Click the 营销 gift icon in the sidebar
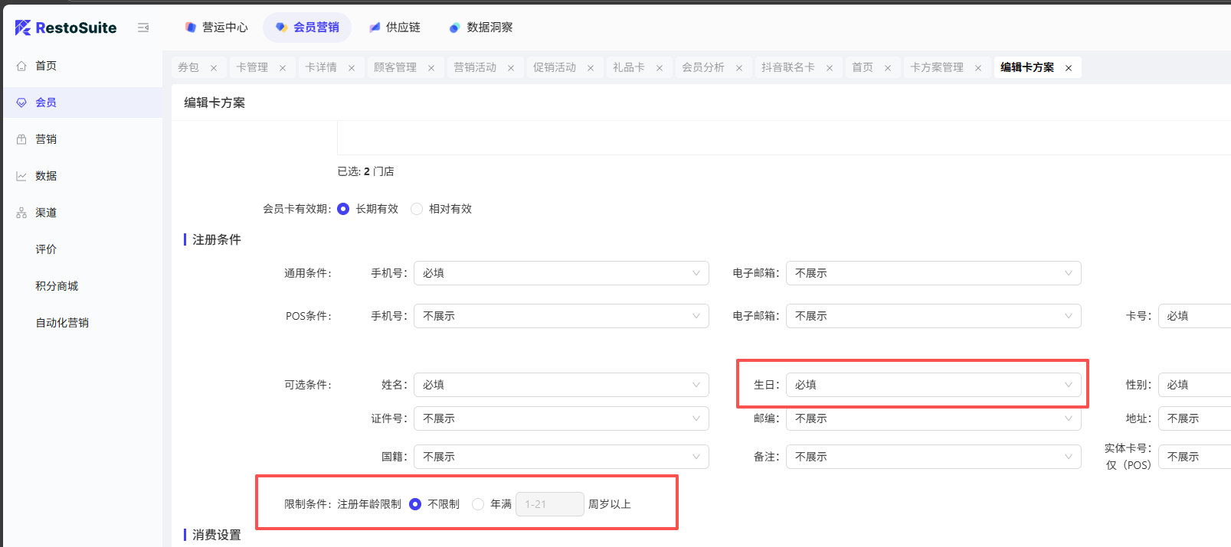This screenshot has width=1231, height=547. point(21,139)
